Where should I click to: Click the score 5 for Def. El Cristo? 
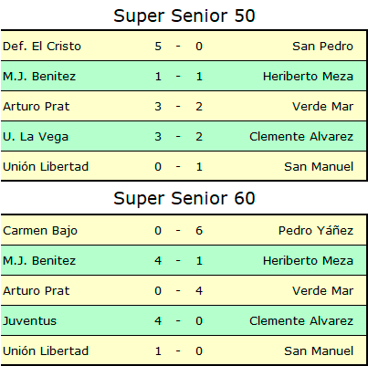click(158, 47)
